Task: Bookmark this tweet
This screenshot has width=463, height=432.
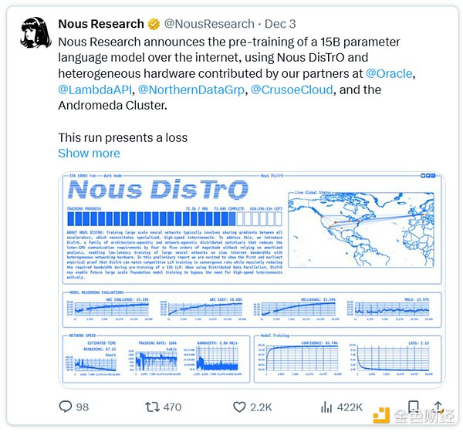Action: tap(413, 406)
